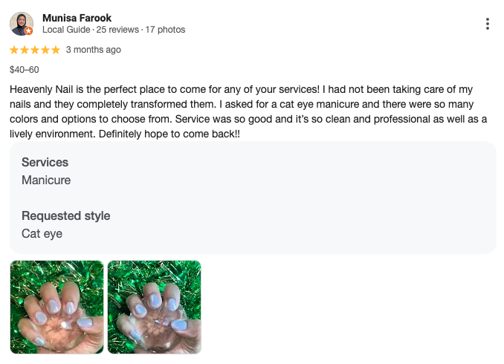Open the reviewer name Munisa Farook
Image resolution: width=504 pixels, height=364 pixels.
(x=77, y=18)
